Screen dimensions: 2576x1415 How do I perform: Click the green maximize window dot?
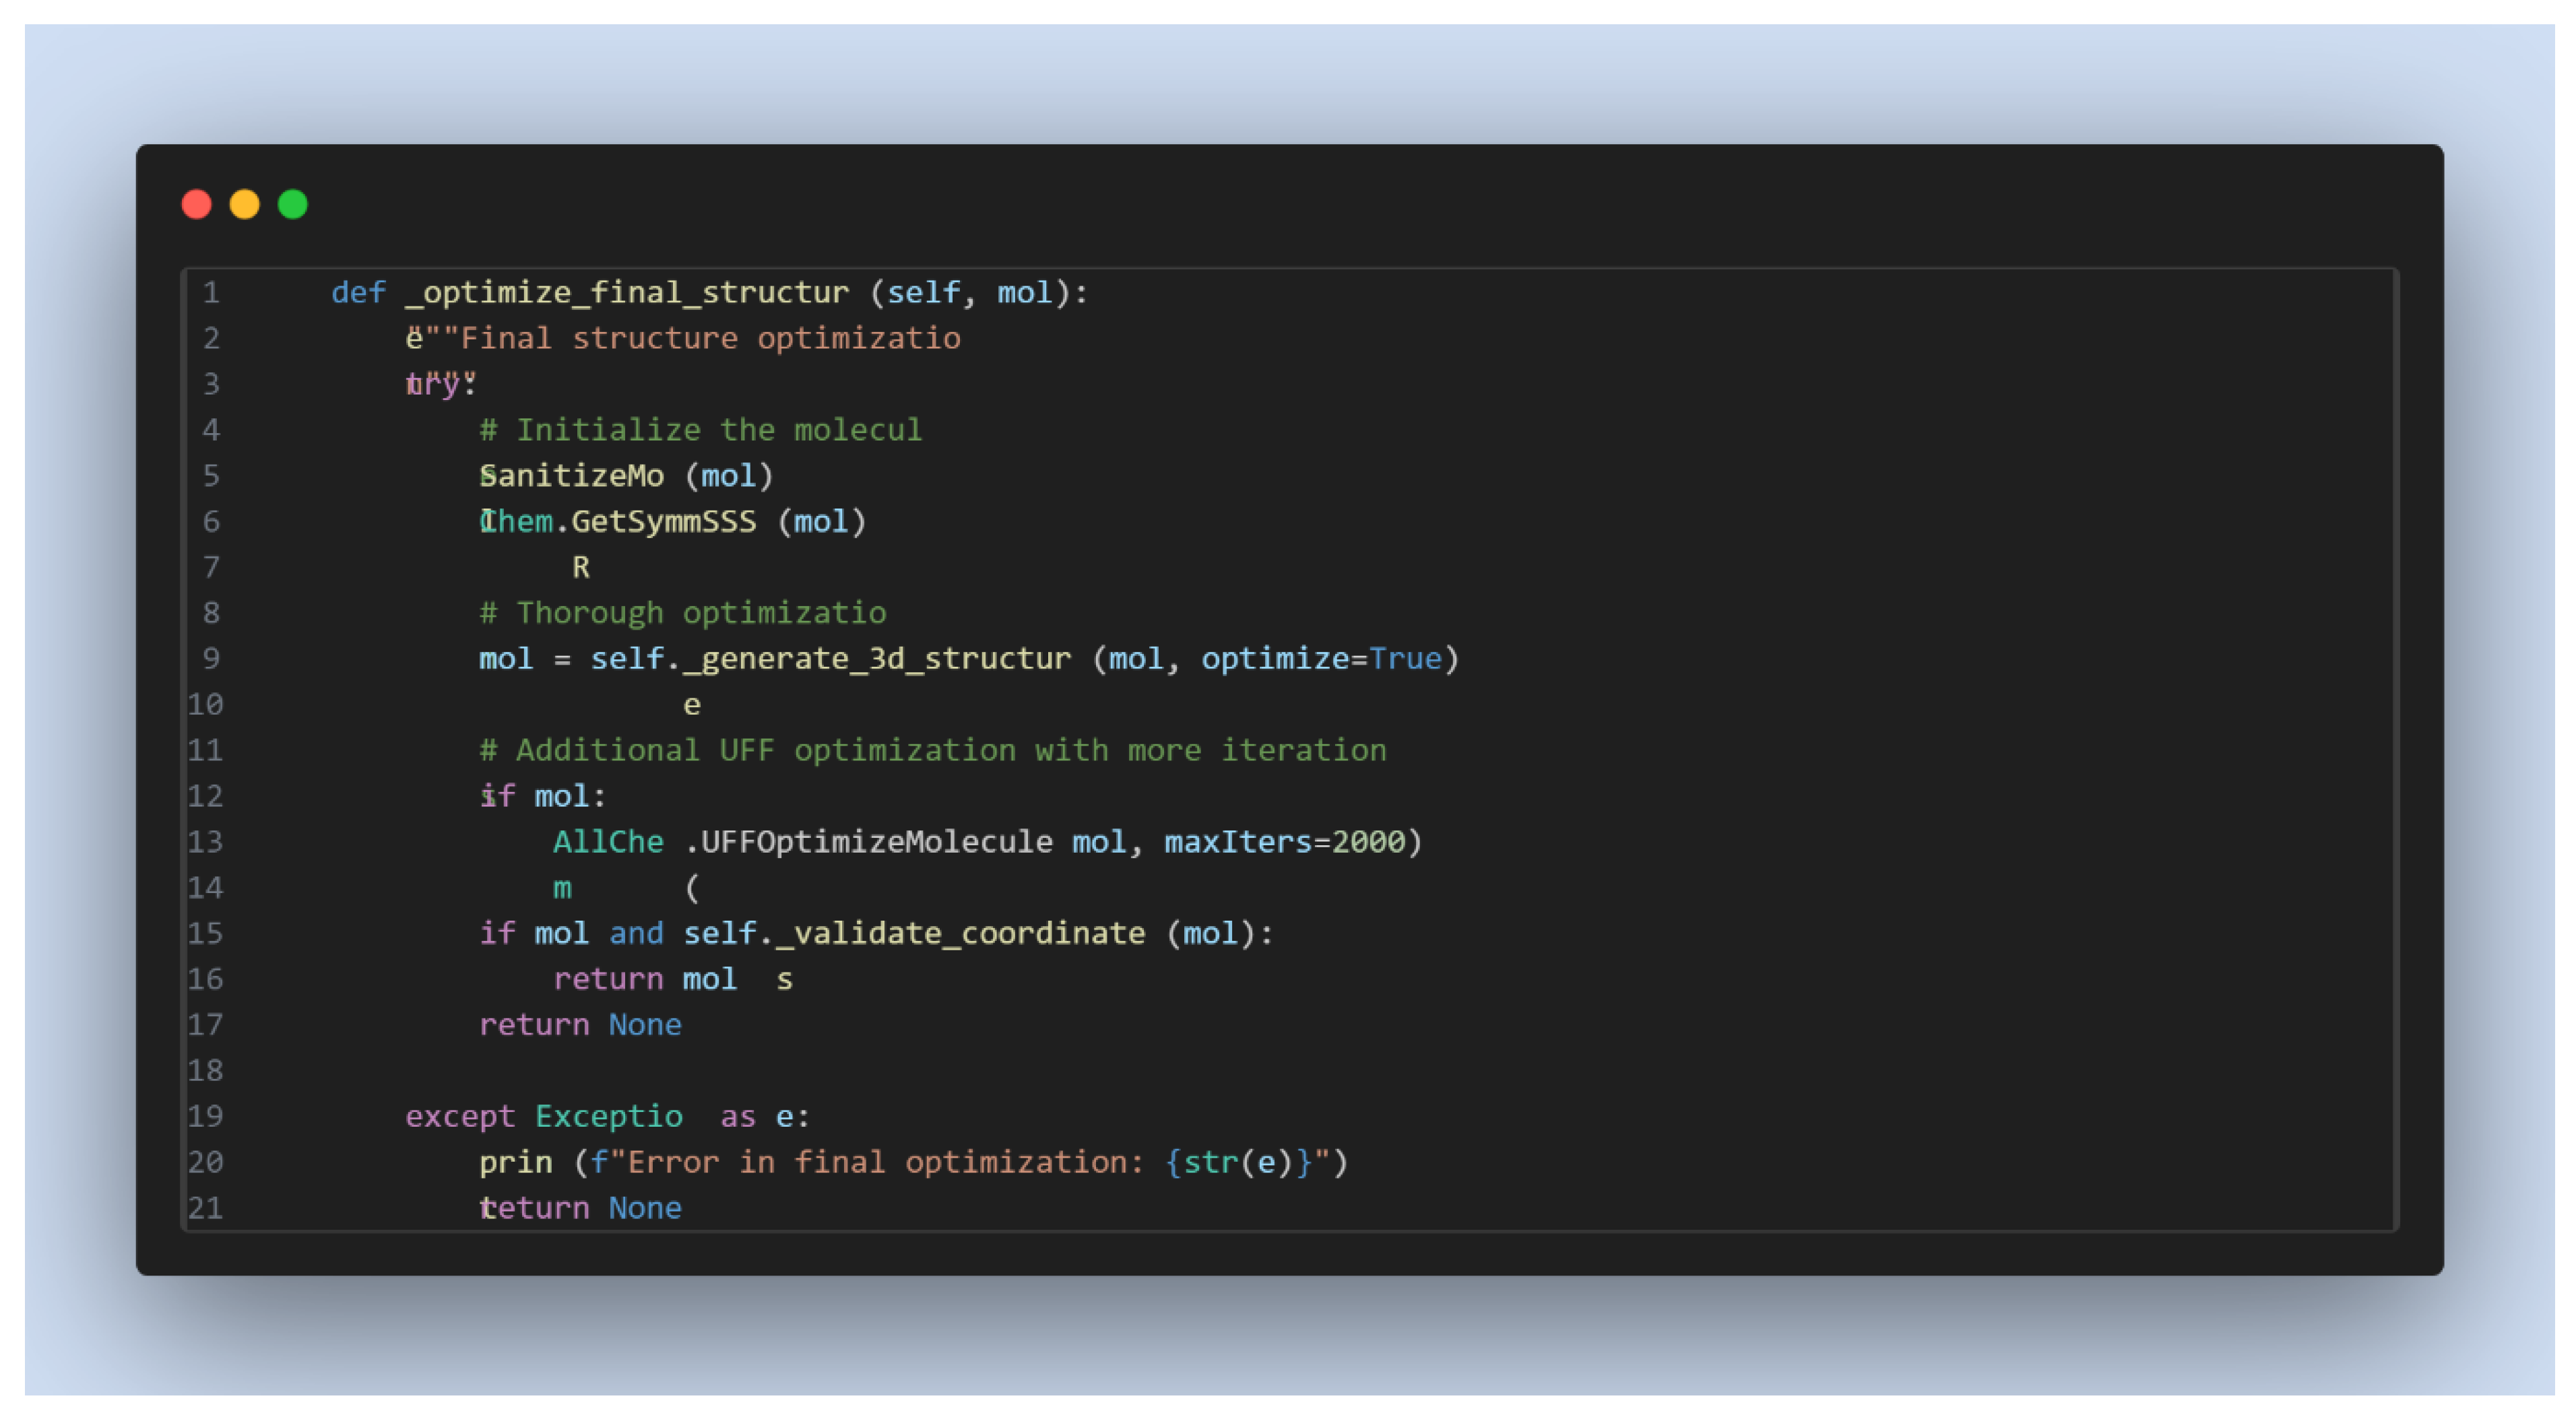(293, 204)
